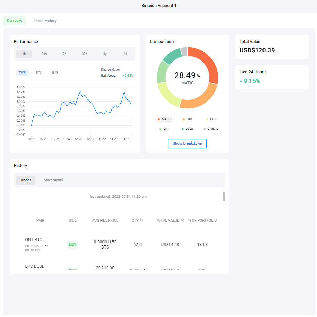Click the USD$120.39 total value
Screen dimensions: 317x317
coord(257,50)
